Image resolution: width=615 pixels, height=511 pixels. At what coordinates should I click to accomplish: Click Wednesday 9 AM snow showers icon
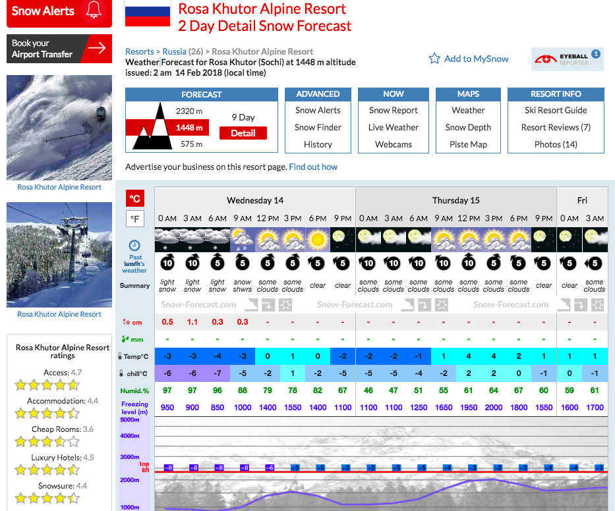pos(243,240)
